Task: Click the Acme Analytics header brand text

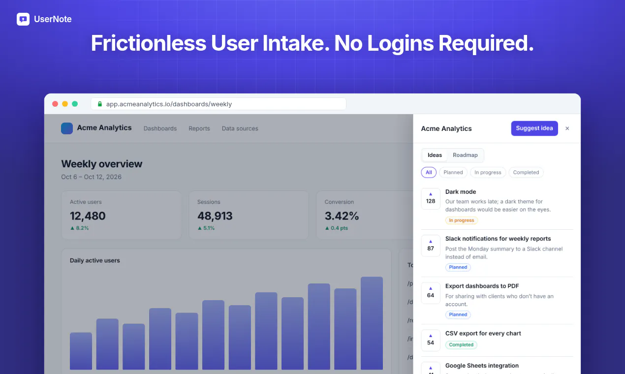Action: pos(104,128)
